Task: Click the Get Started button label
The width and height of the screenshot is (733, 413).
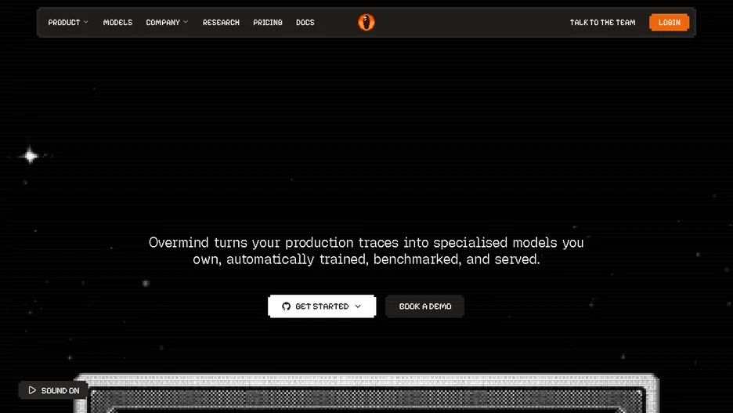Action: pyautogui.click(x=322, y=306)
